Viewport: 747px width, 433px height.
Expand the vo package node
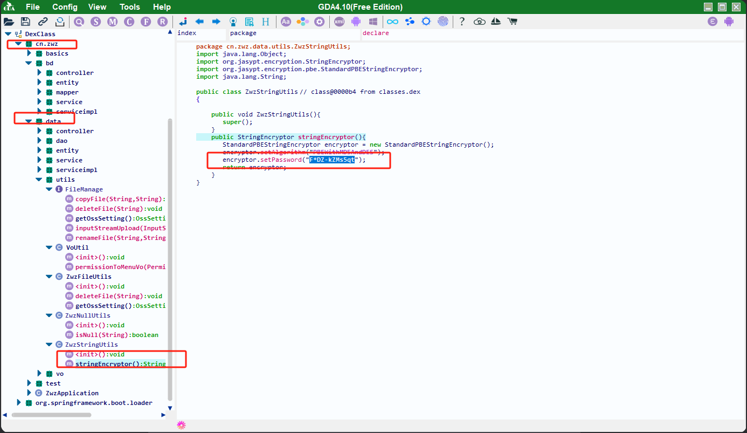[39, 374]
